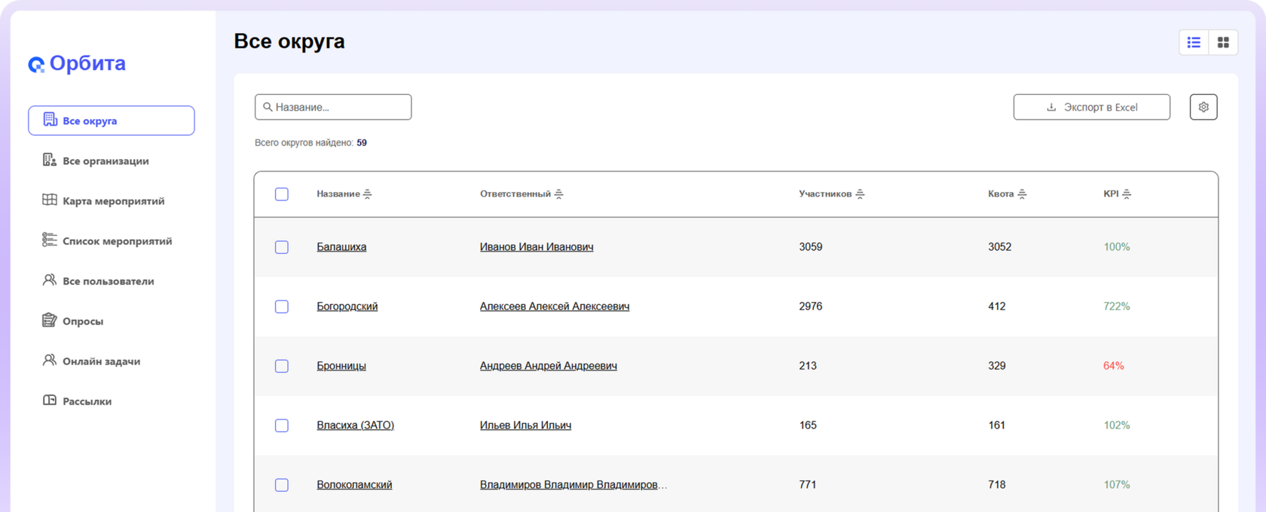The width and height of the screenshot is (1266, 512).
Task: Sort by Квота column icon
Action: (1022, 194)
